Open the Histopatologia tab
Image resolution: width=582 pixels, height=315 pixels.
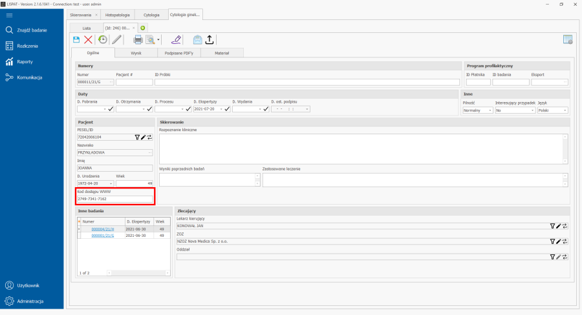pyautogui.click(x=118, y=14)
